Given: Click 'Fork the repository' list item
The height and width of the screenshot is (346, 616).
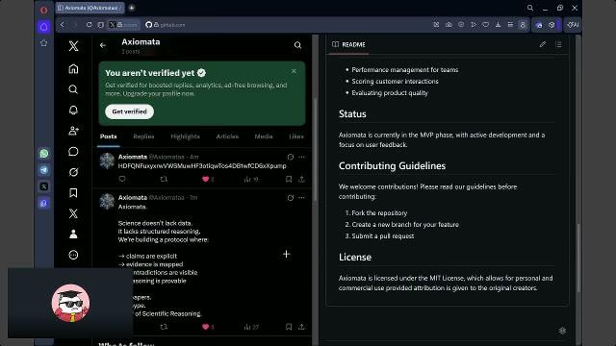Looking at the screenshot, I should click(379, 213).
